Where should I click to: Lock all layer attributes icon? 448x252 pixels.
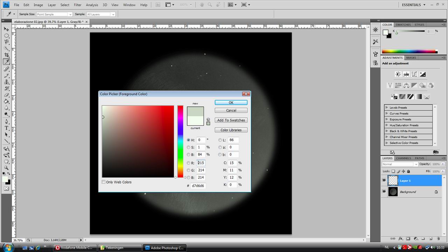pyautogui.click(x=408, y=171)
